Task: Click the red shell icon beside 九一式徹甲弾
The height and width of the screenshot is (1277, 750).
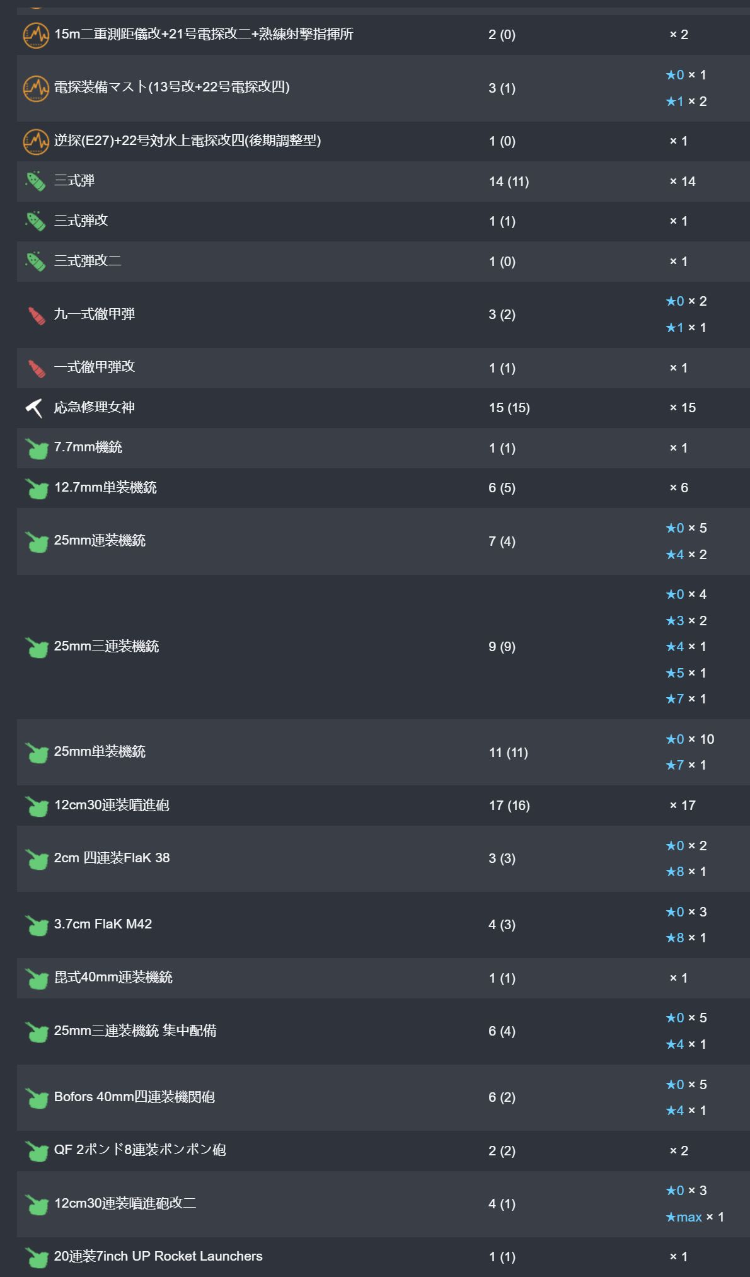Action: pos(36,315)
